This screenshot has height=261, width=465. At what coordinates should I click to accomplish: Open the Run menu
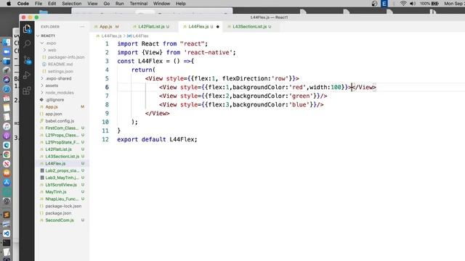(119, 4)
